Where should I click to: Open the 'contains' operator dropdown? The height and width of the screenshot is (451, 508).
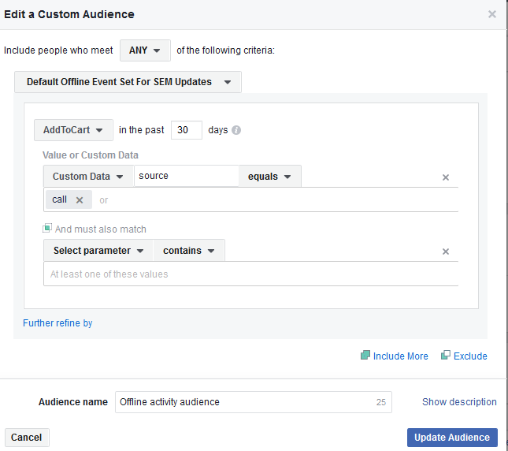point(189,251)
